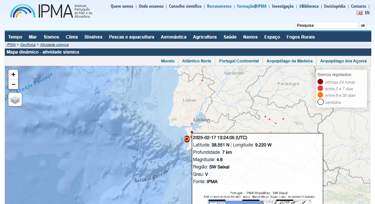Open the map layers selector
Image resolution: width=375 pixels, height=204 pixels.
pos(15,100)
